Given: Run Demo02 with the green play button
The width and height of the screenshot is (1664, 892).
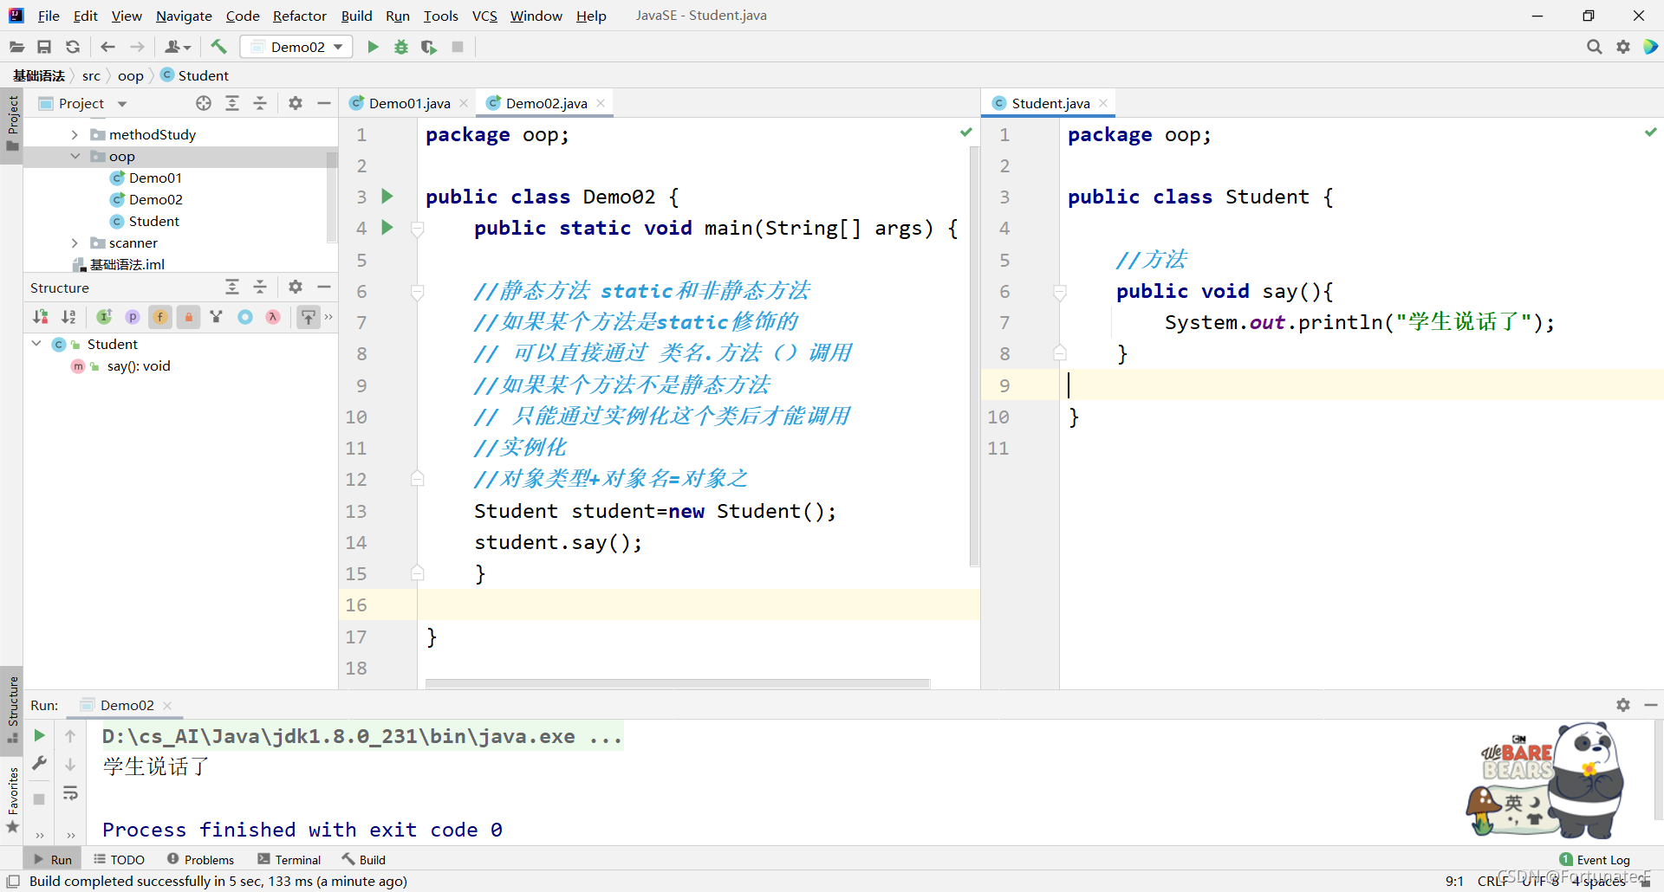Looking at the screenshot, I should (x=373, y=47).
